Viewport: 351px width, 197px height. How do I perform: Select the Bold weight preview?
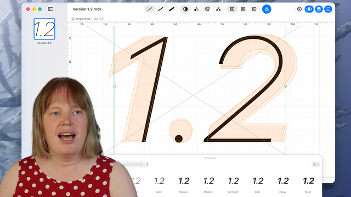(258, 181)
